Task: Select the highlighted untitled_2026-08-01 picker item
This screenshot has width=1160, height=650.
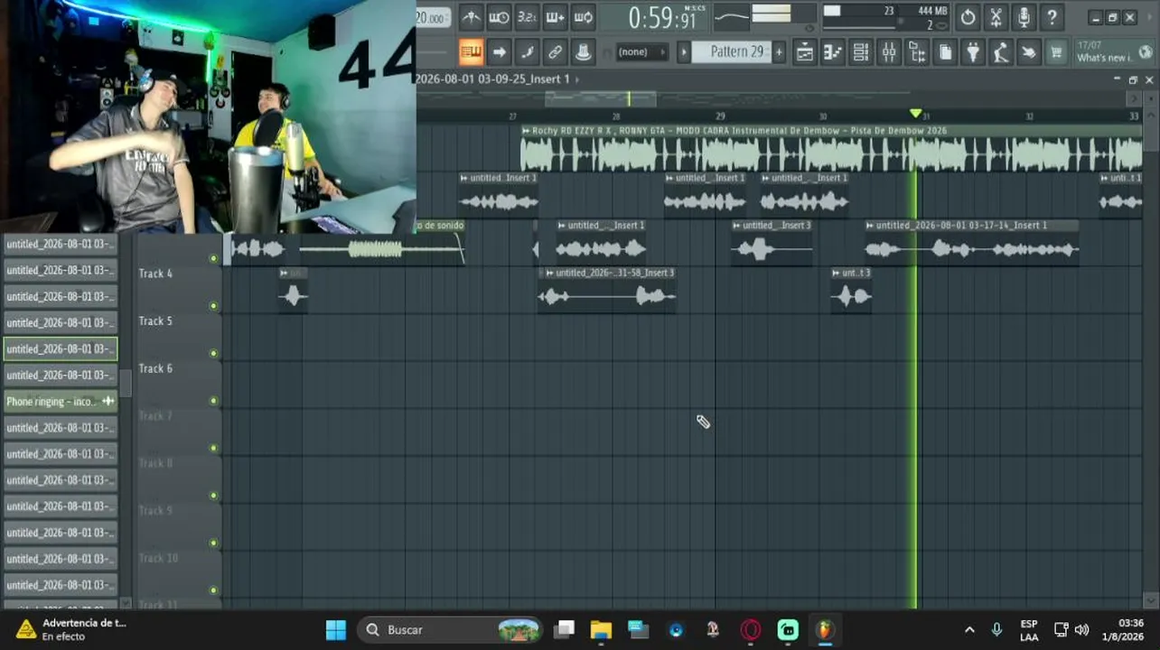Action: pyautogui.click(x=61, y=348)
